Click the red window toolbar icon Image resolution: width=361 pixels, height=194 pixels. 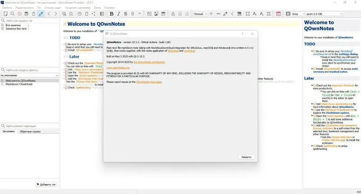point(278,14)
